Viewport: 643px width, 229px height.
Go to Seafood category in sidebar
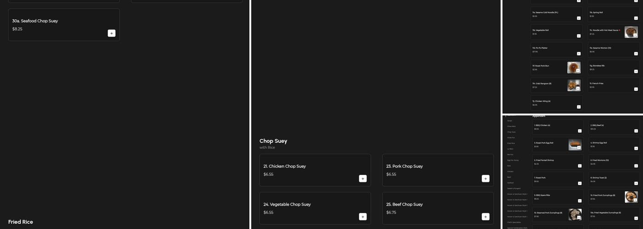coord(510,183)
